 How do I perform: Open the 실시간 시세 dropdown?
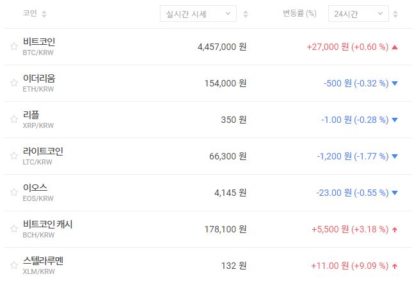[x=198, y=13]
